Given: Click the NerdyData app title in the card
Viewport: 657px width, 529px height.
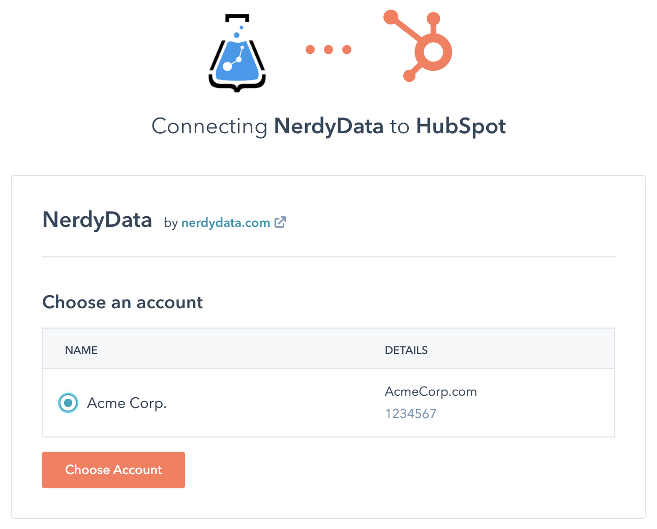Looking at the screenshot, I should [97, 220].
